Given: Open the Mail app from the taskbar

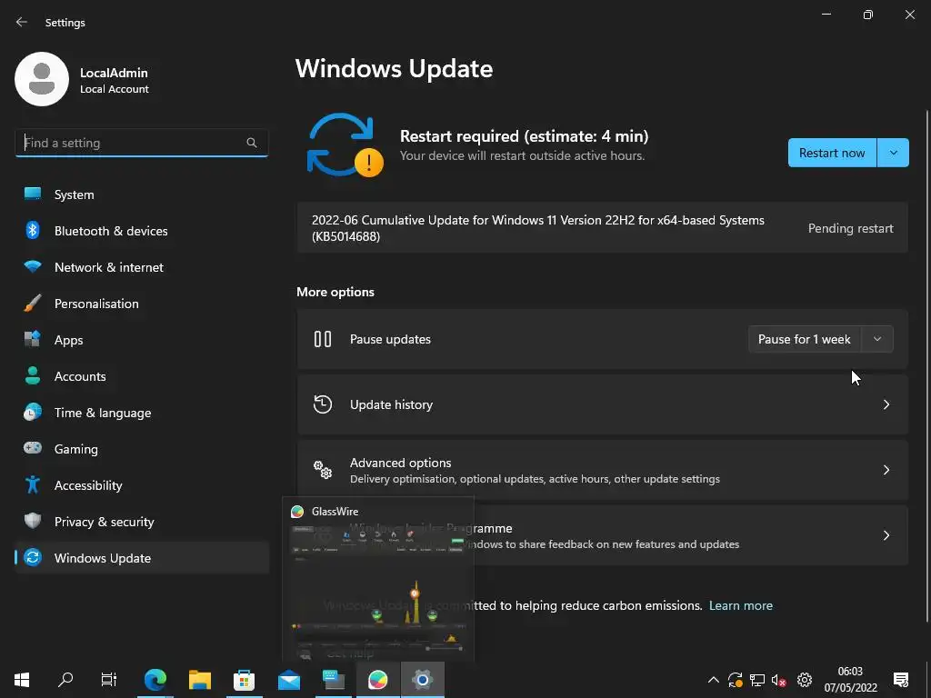Looking at the screenshot, I should (x=289, y=680).
